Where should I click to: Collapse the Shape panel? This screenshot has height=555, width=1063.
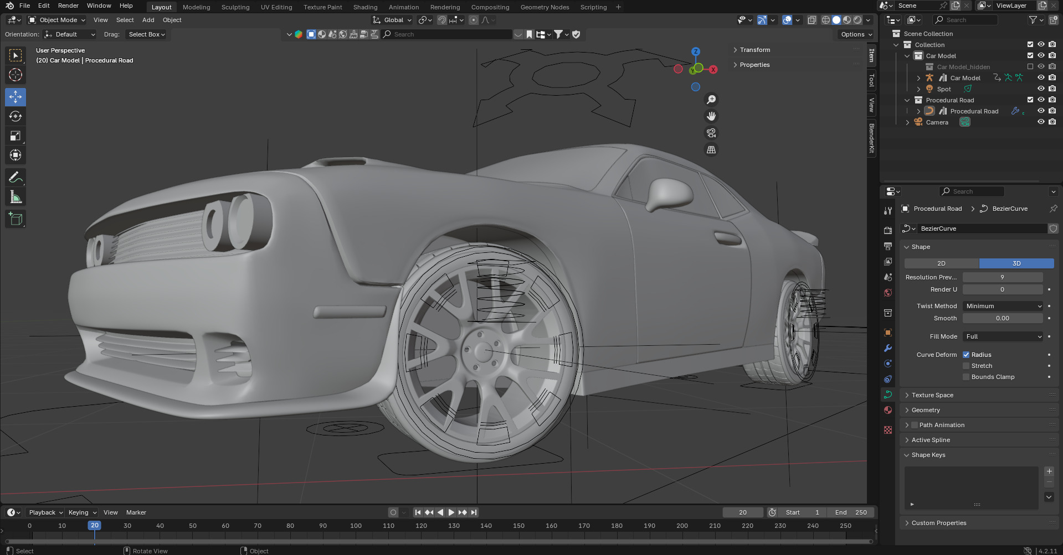[x=921, y=247]
